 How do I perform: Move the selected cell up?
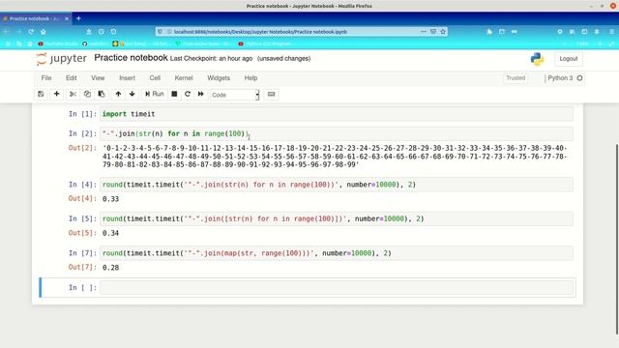[118, 95]
